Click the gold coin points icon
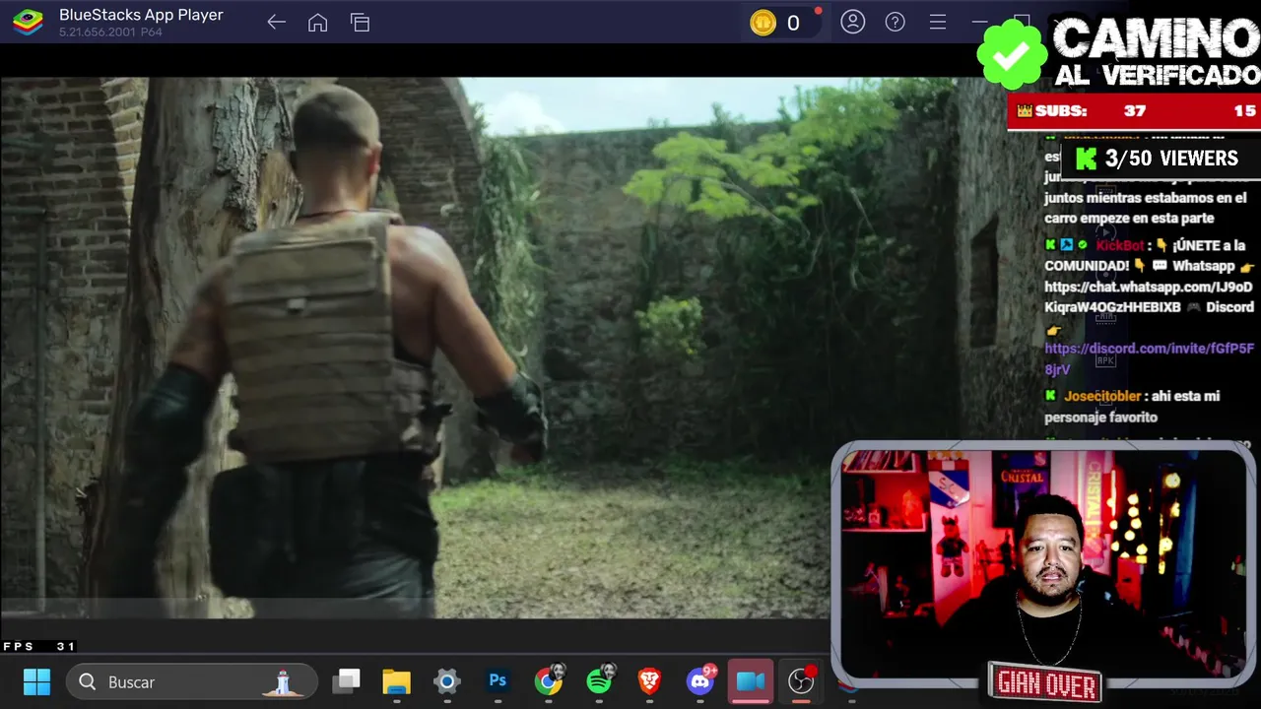Viewport: 1261px width, 709px height. (763, 23)
